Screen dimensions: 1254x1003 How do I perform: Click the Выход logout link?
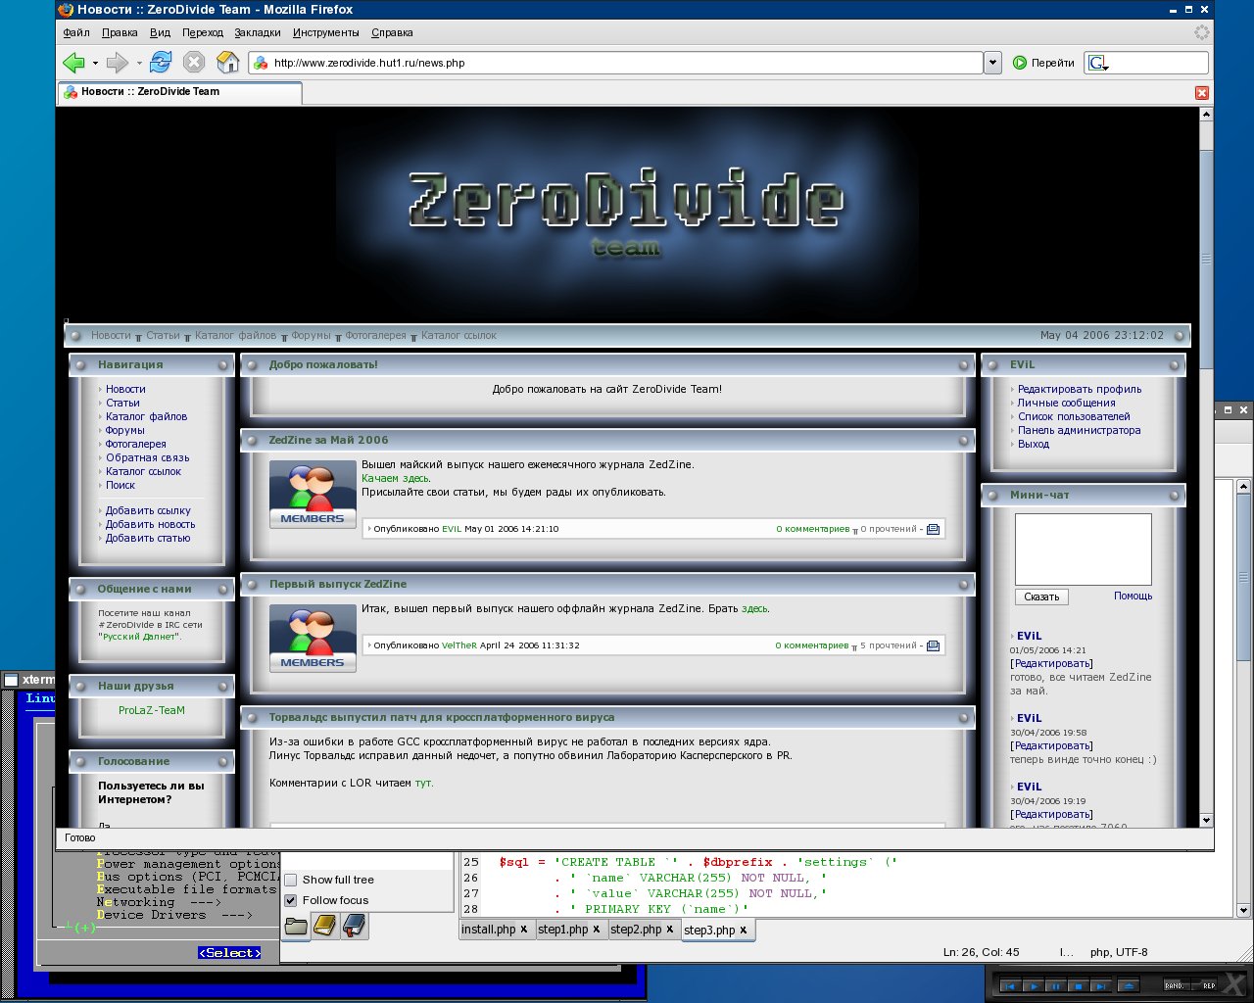click(1034, 444)
